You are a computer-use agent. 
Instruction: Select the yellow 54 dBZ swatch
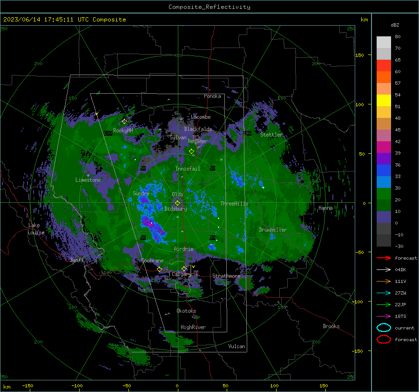tap(384, 101)
